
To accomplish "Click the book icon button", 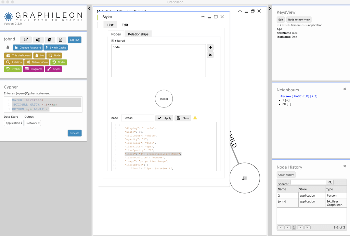I will 50,40.
